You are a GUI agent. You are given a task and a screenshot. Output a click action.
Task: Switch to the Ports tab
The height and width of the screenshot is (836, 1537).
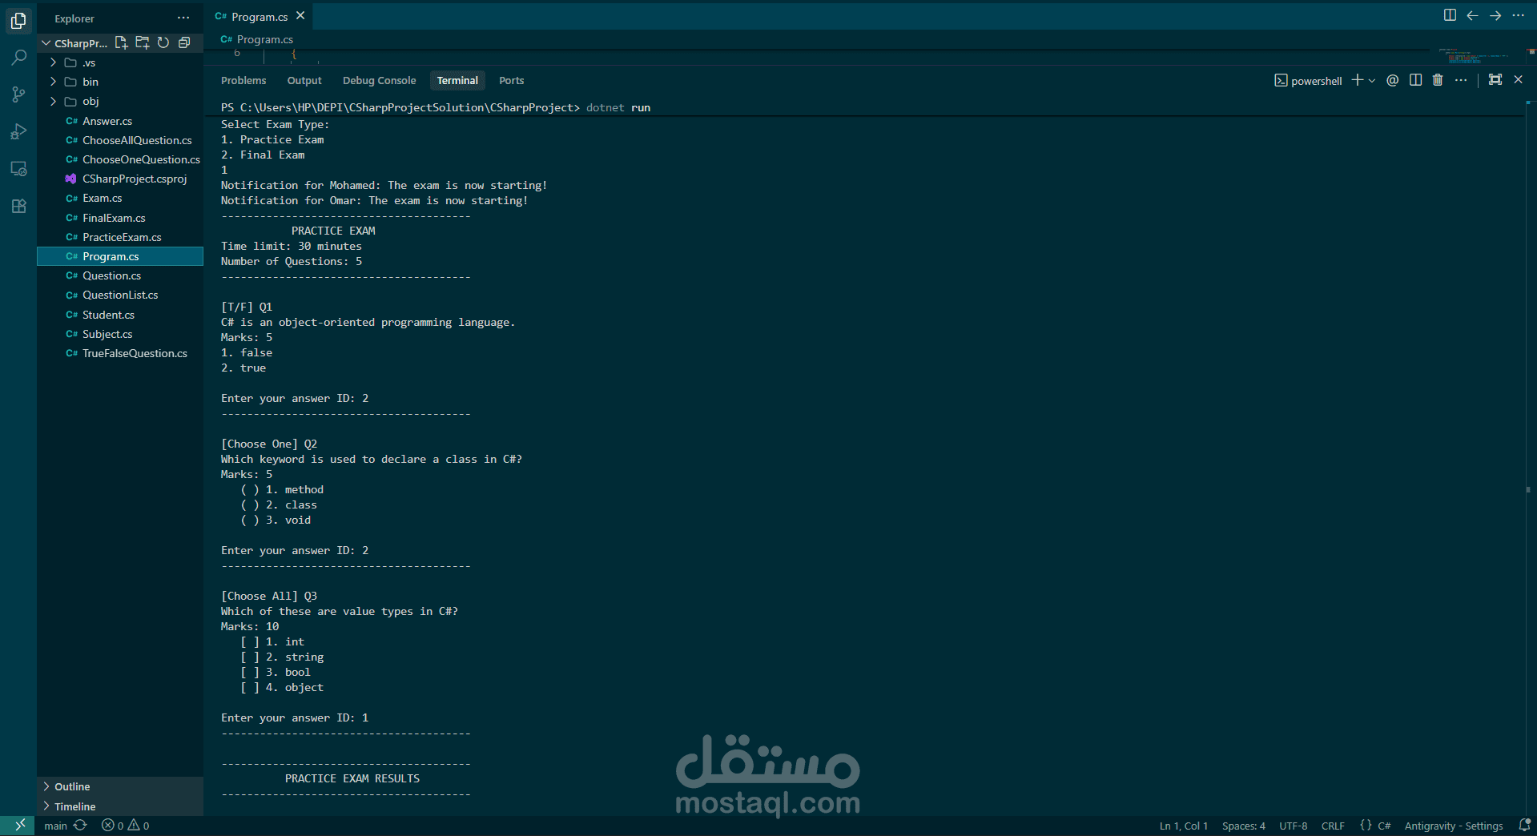[511, 80]
